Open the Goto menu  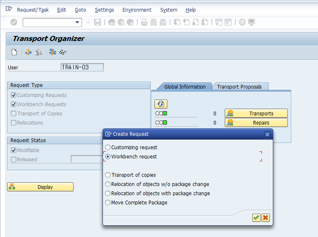pos(80,10)
